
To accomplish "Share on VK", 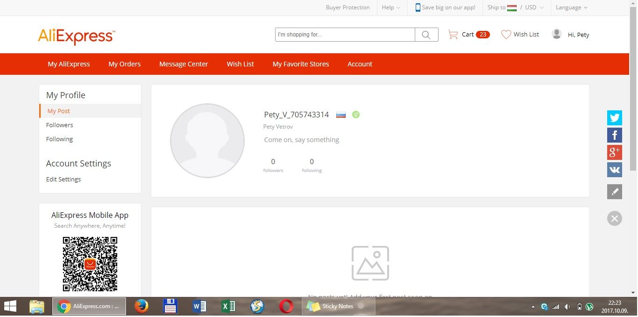I will click(614, 170).
